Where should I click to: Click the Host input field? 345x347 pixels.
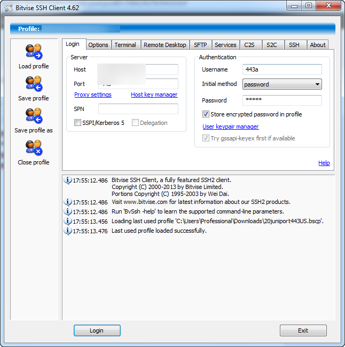[138, 69]
